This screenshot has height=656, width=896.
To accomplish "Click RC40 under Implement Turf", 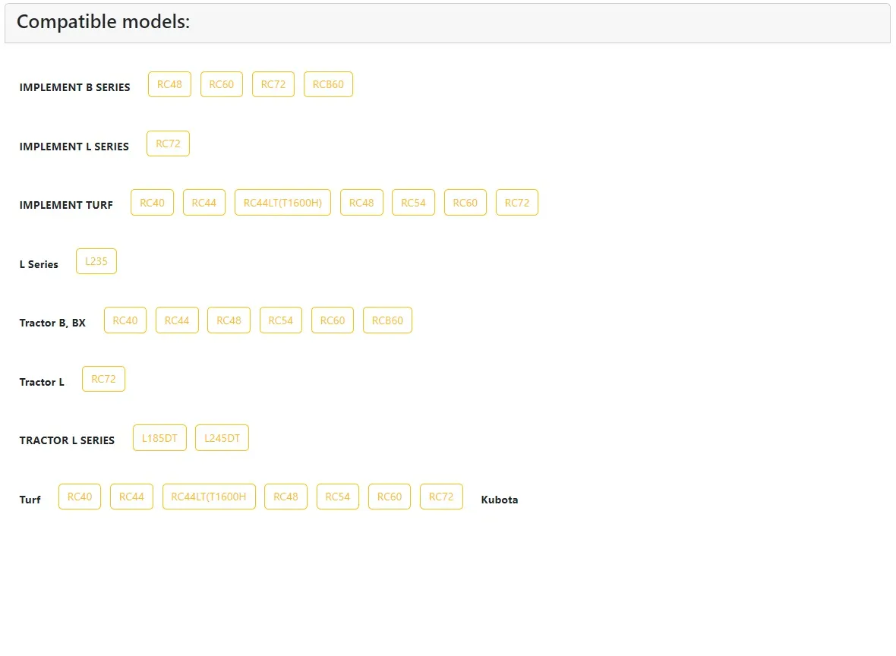I will click(152, 203).
